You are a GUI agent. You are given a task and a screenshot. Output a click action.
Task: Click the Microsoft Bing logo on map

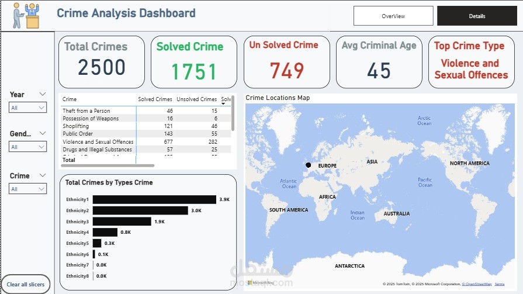coord(261,283)
